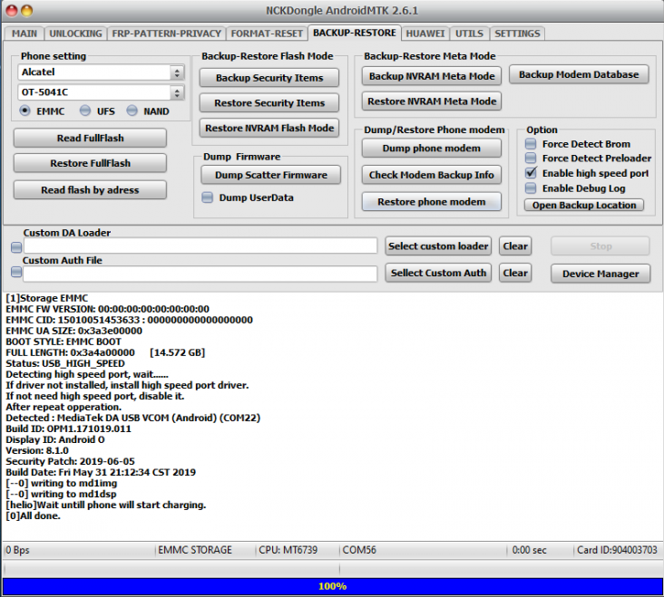
Task: Toggle the Custom DA Loader checkbox
Action: [x=16, y=247]
